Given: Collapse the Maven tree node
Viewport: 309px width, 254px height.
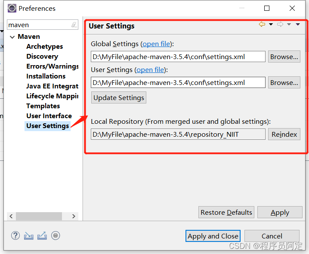Looking at the screenshot, I should pos(12,37).
